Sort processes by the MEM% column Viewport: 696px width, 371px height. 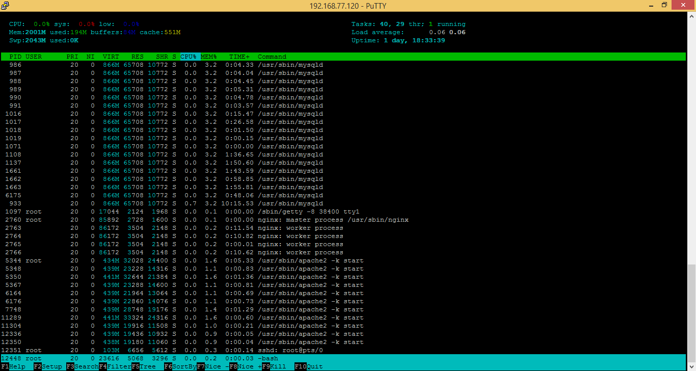click(208, 57)
